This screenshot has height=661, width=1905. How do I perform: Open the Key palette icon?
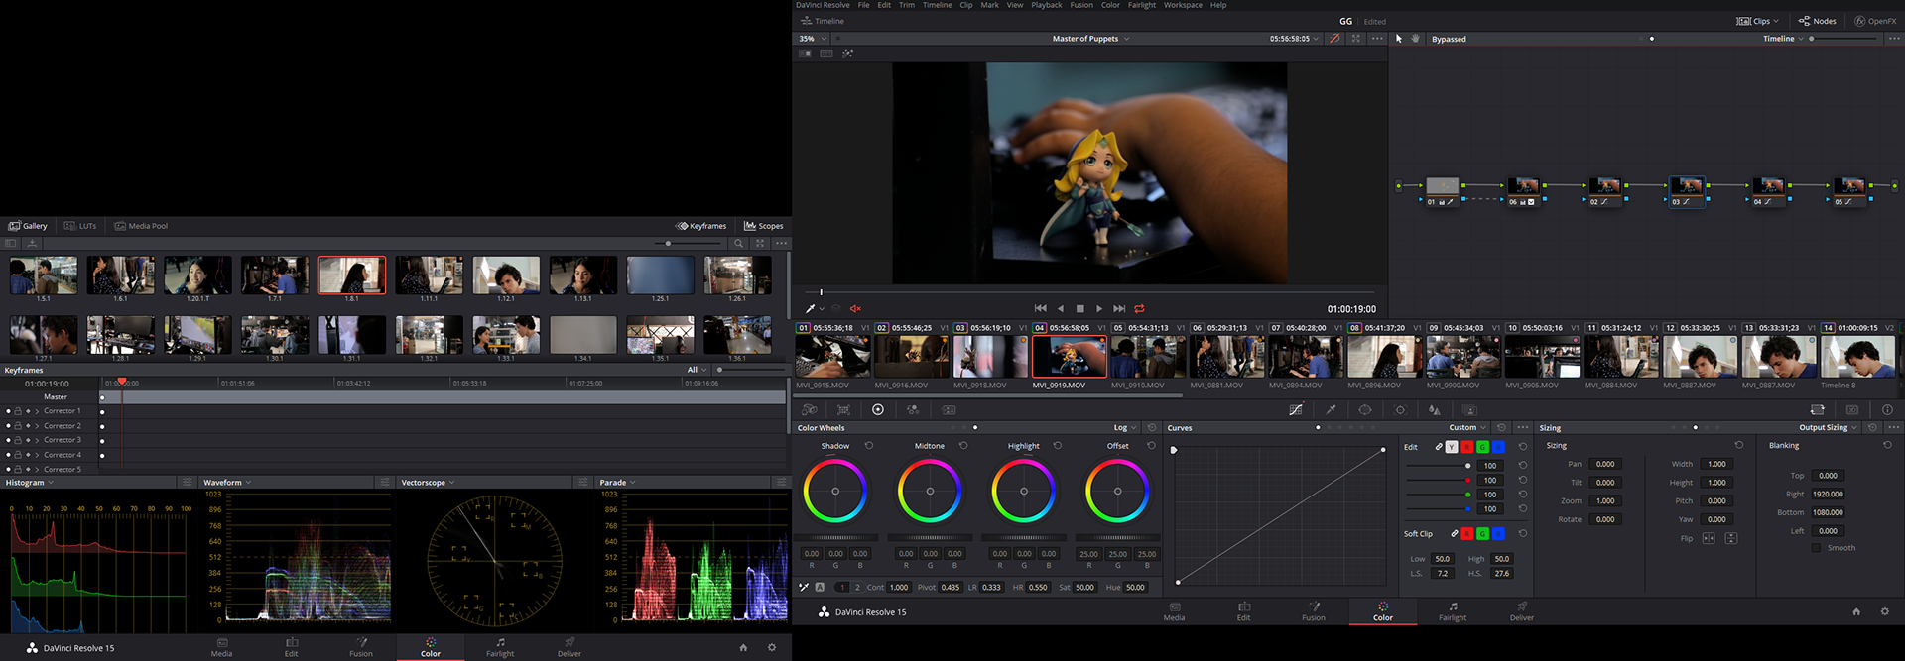(x=1469, y=409)
